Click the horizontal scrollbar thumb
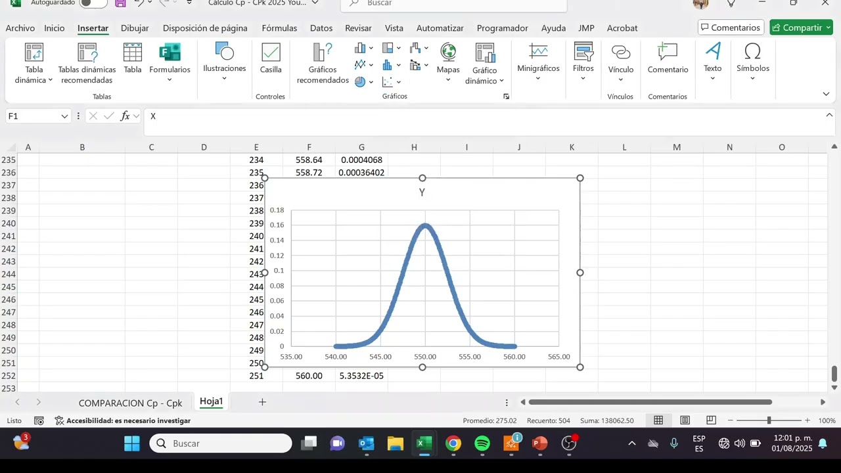The width and height of the screenshot is (841, 473). (x=650, y=402)
